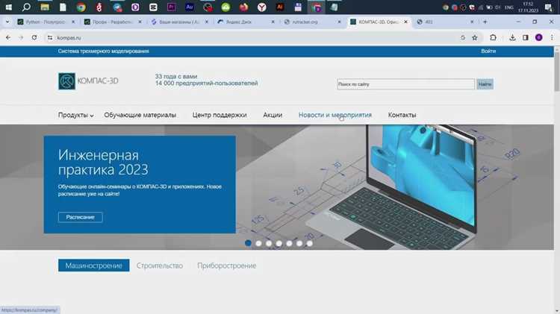560x314 pixels.
Task: Click the Поиск по сайту search field
Action: [x=405, y=84]
